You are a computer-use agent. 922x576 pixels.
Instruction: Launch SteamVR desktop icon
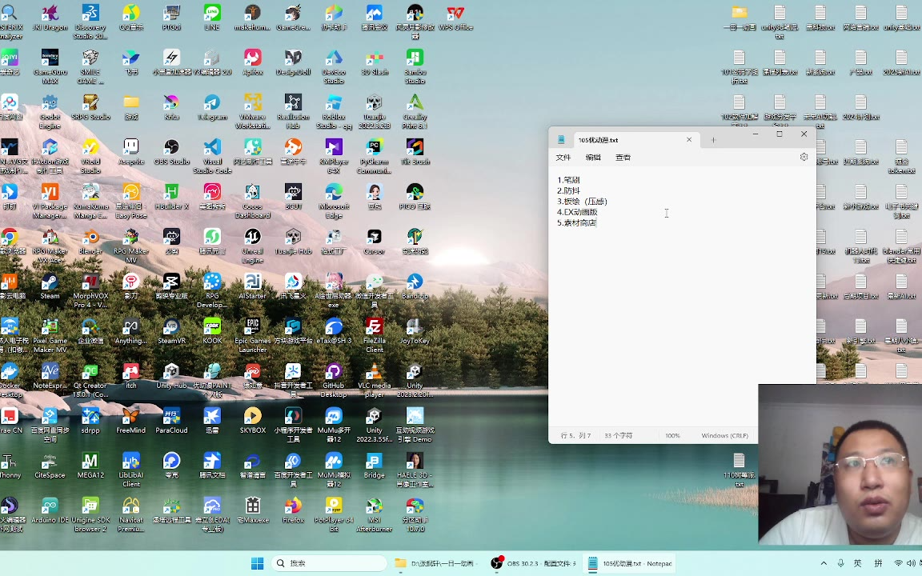(x=172, y=331)
